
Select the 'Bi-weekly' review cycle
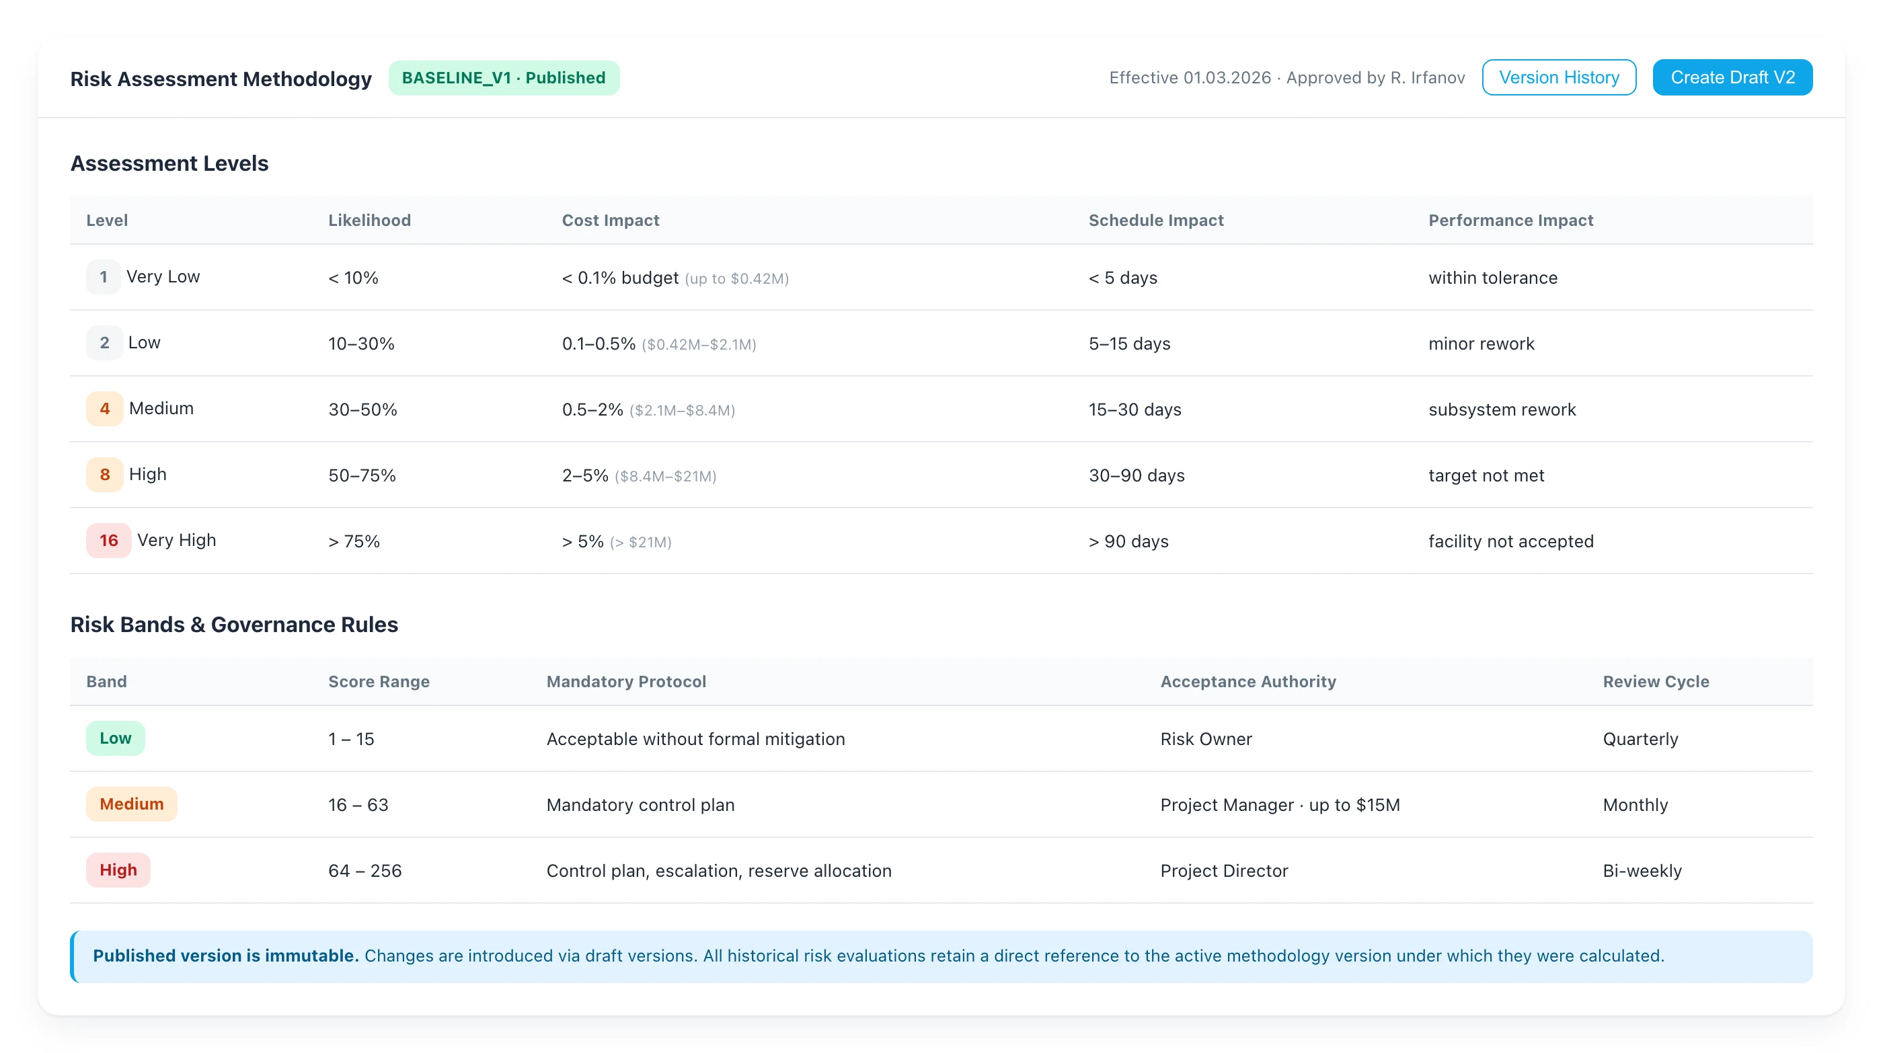[x=1642, y=870]
